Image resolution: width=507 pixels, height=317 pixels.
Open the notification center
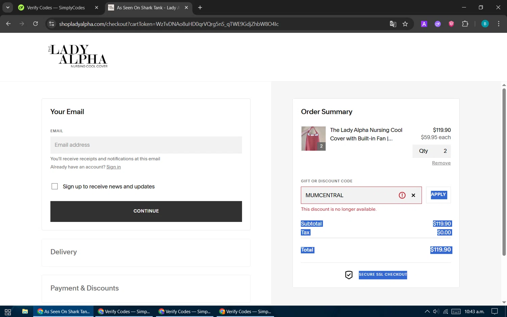[494, 312]
